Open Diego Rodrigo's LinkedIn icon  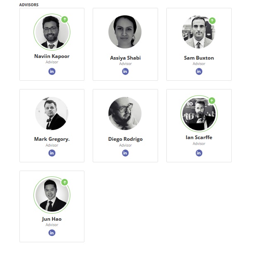pos(125,153)
